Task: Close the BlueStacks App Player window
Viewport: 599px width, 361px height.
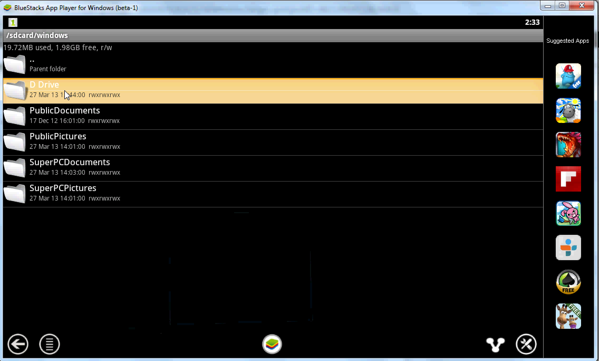Action: (x=582, y=6)
